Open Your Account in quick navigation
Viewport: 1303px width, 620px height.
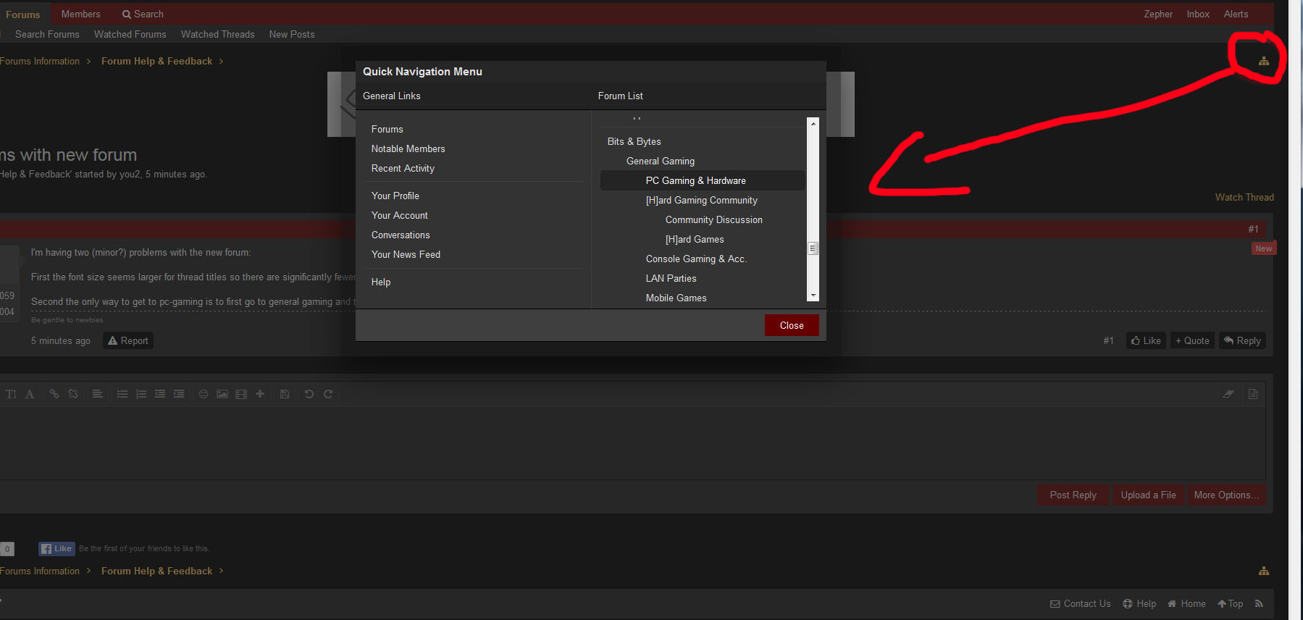click(x=400, y=215)
